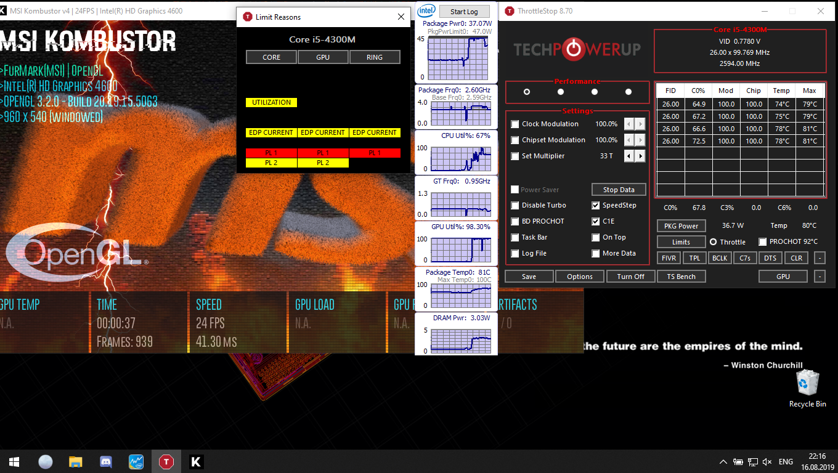Uncheck the SpeedStep option
This screenshot has width=838, height=473.
pyautogui.click(x=596, y=205)
